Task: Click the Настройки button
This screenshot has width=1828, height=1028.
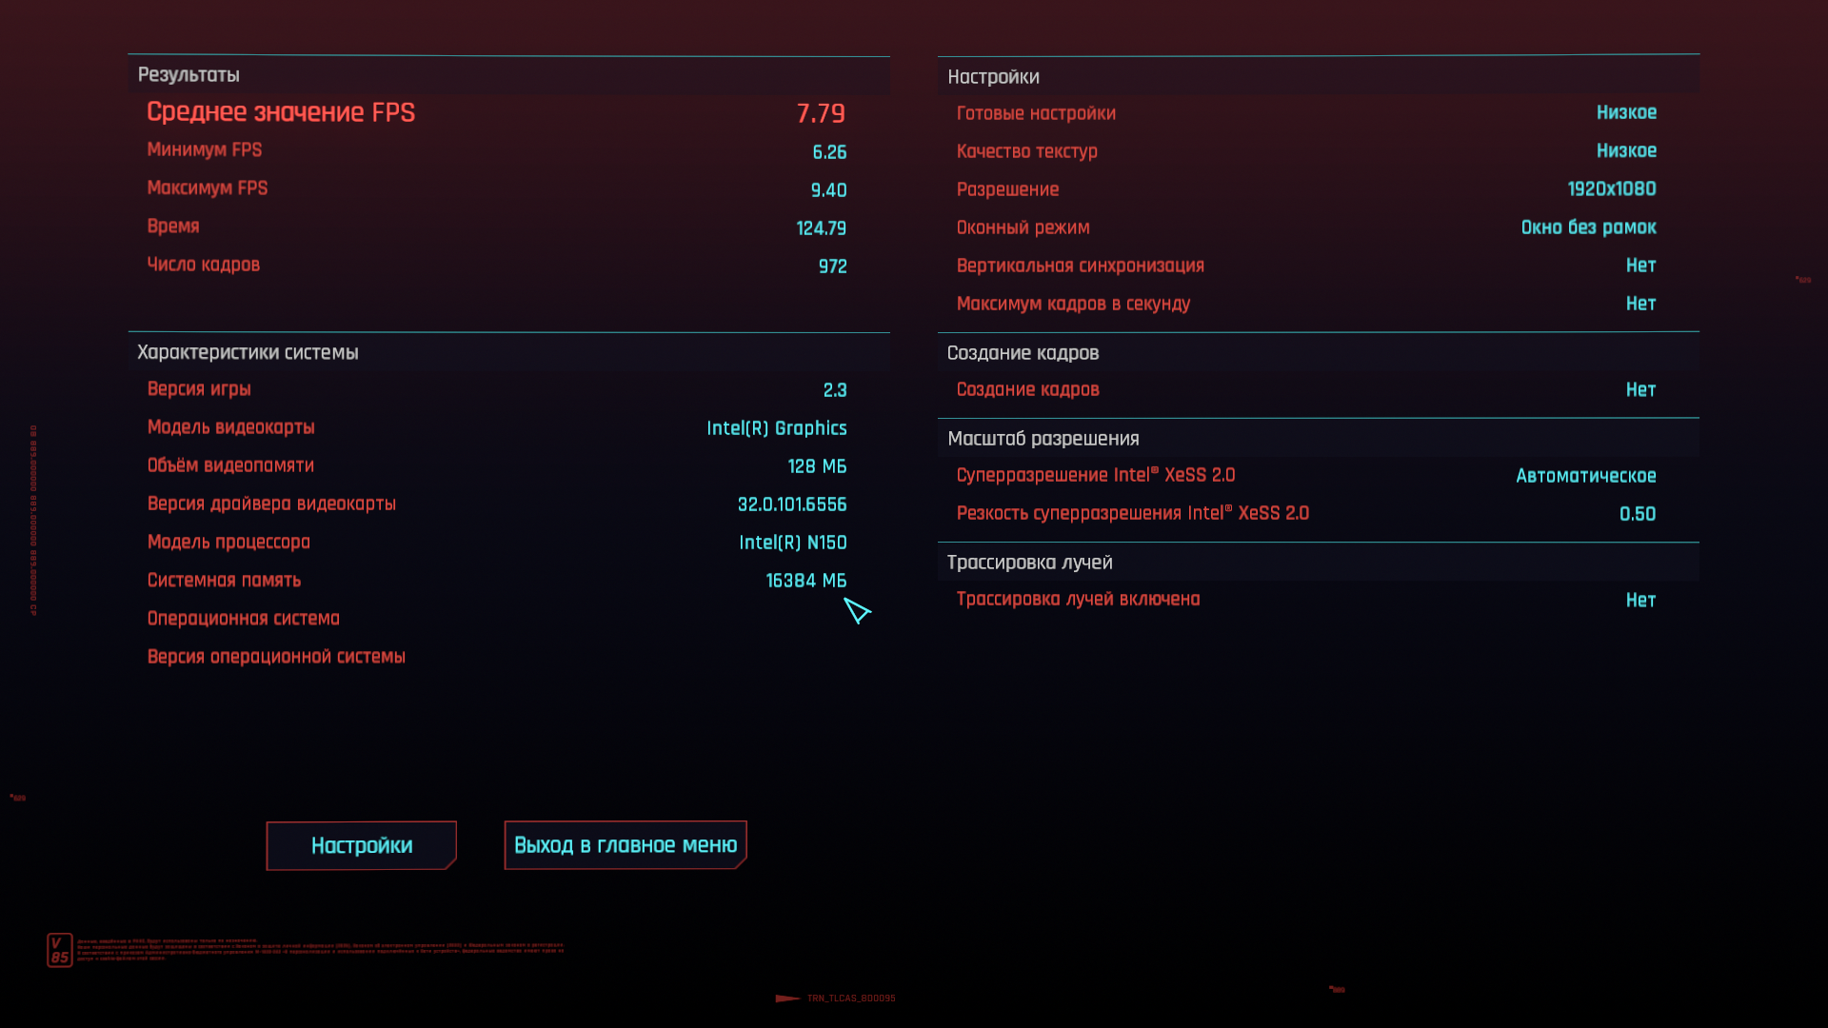Action: [361, 845]
